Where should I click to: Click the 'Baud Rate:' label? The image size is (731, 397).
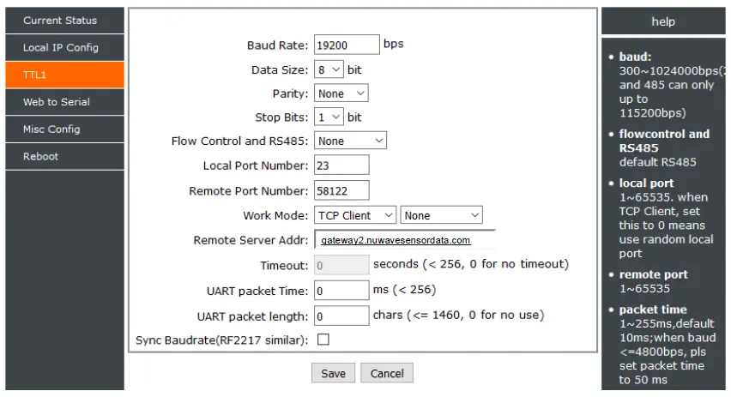(277, 45)
